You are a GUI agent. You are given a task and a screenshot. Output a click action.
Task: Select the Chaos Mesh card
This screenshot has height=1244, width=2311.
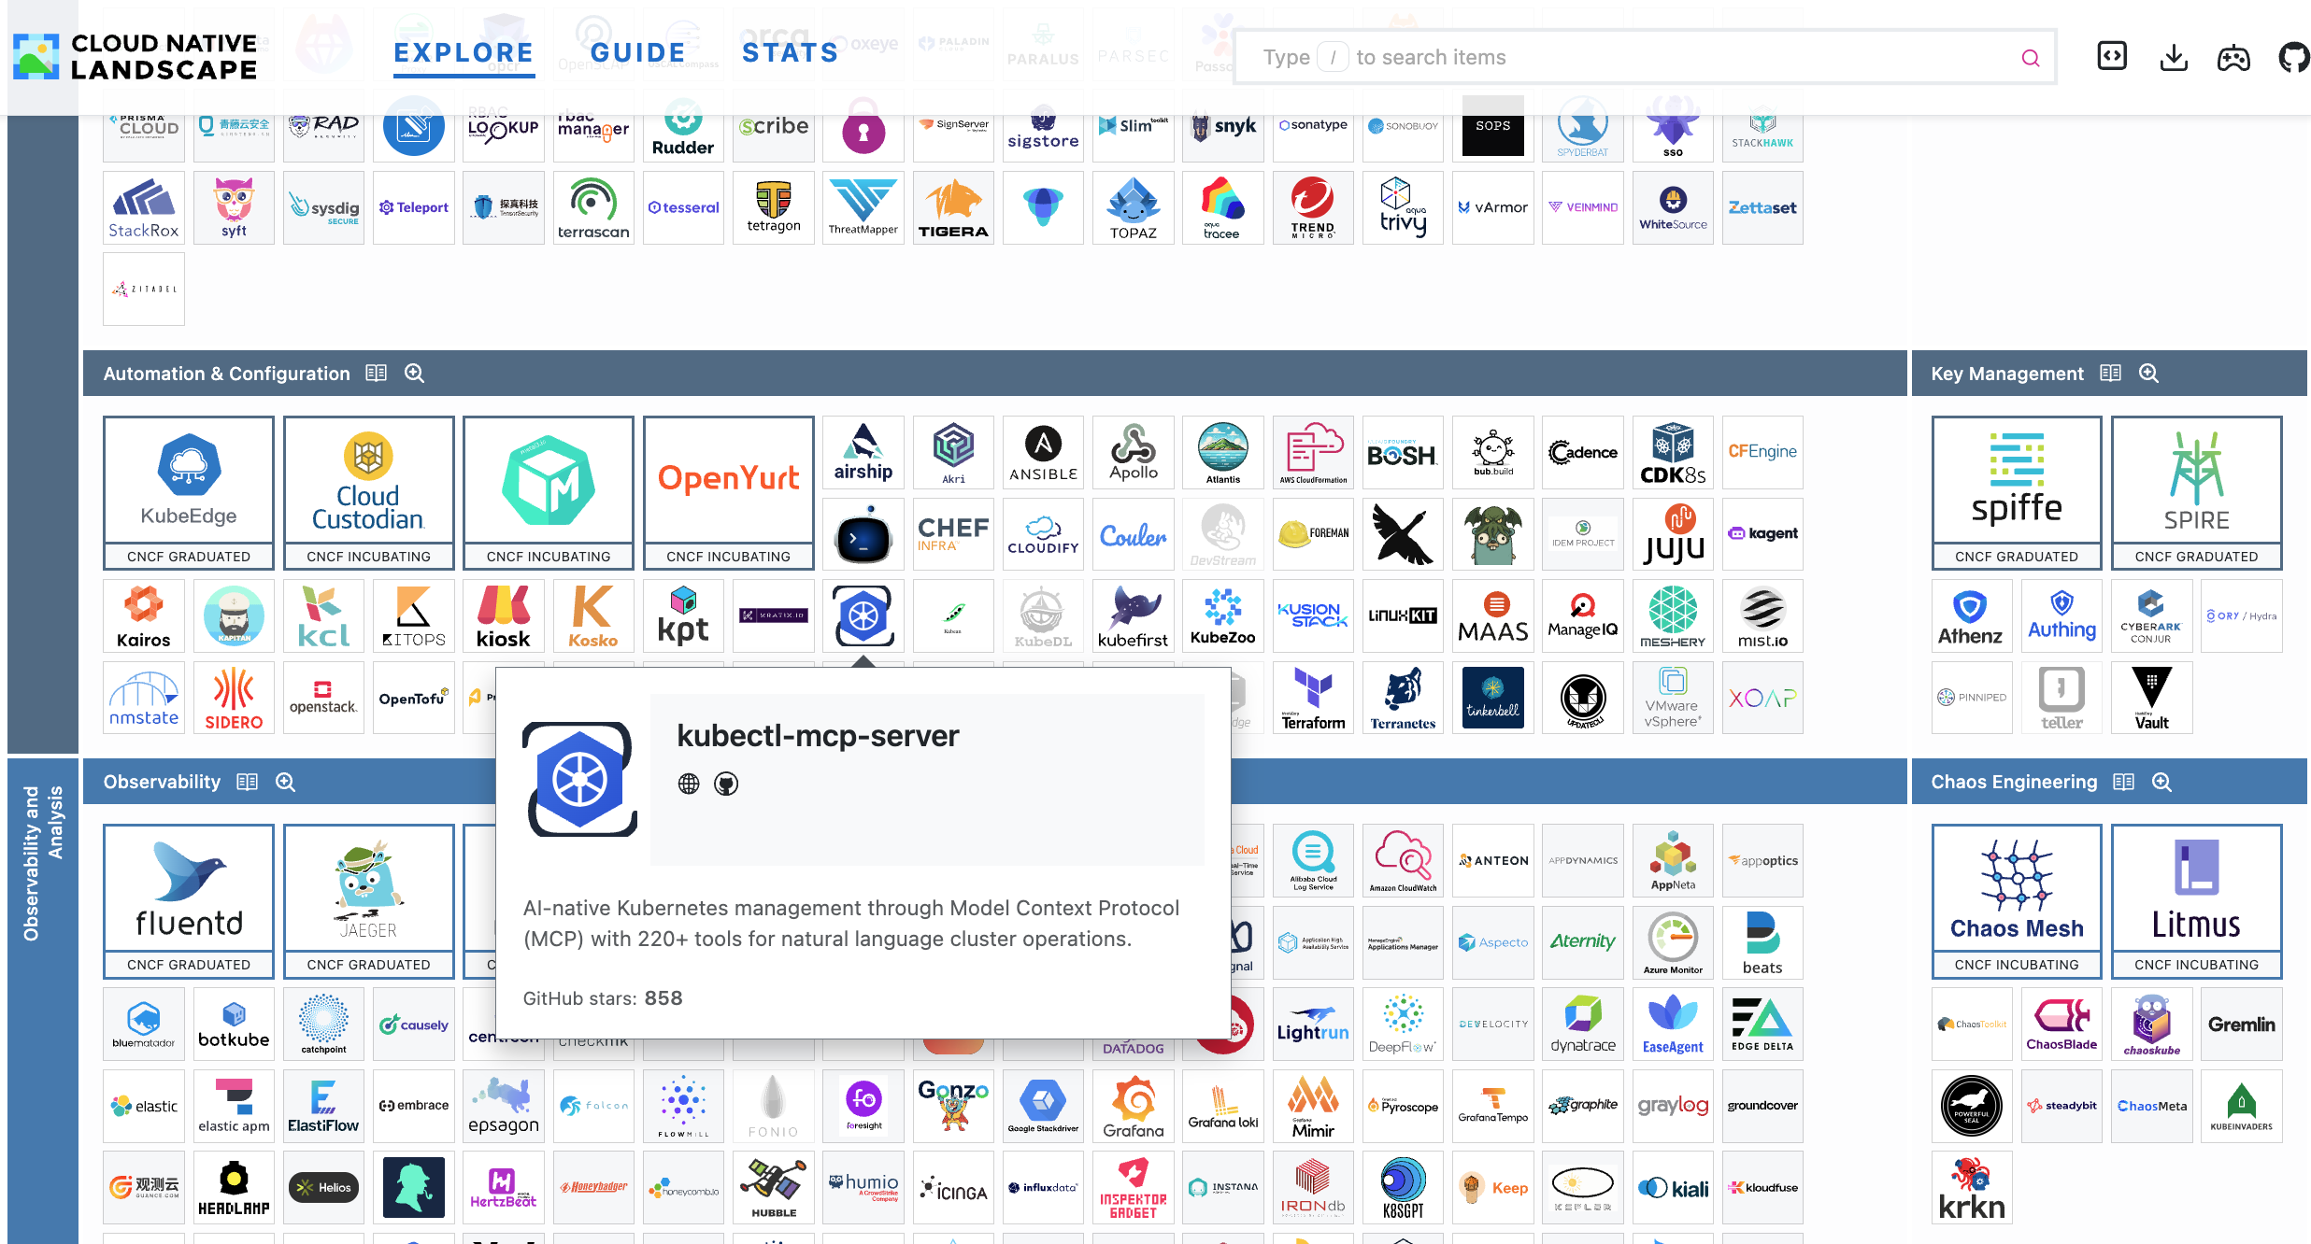(x=2017, y=901)
